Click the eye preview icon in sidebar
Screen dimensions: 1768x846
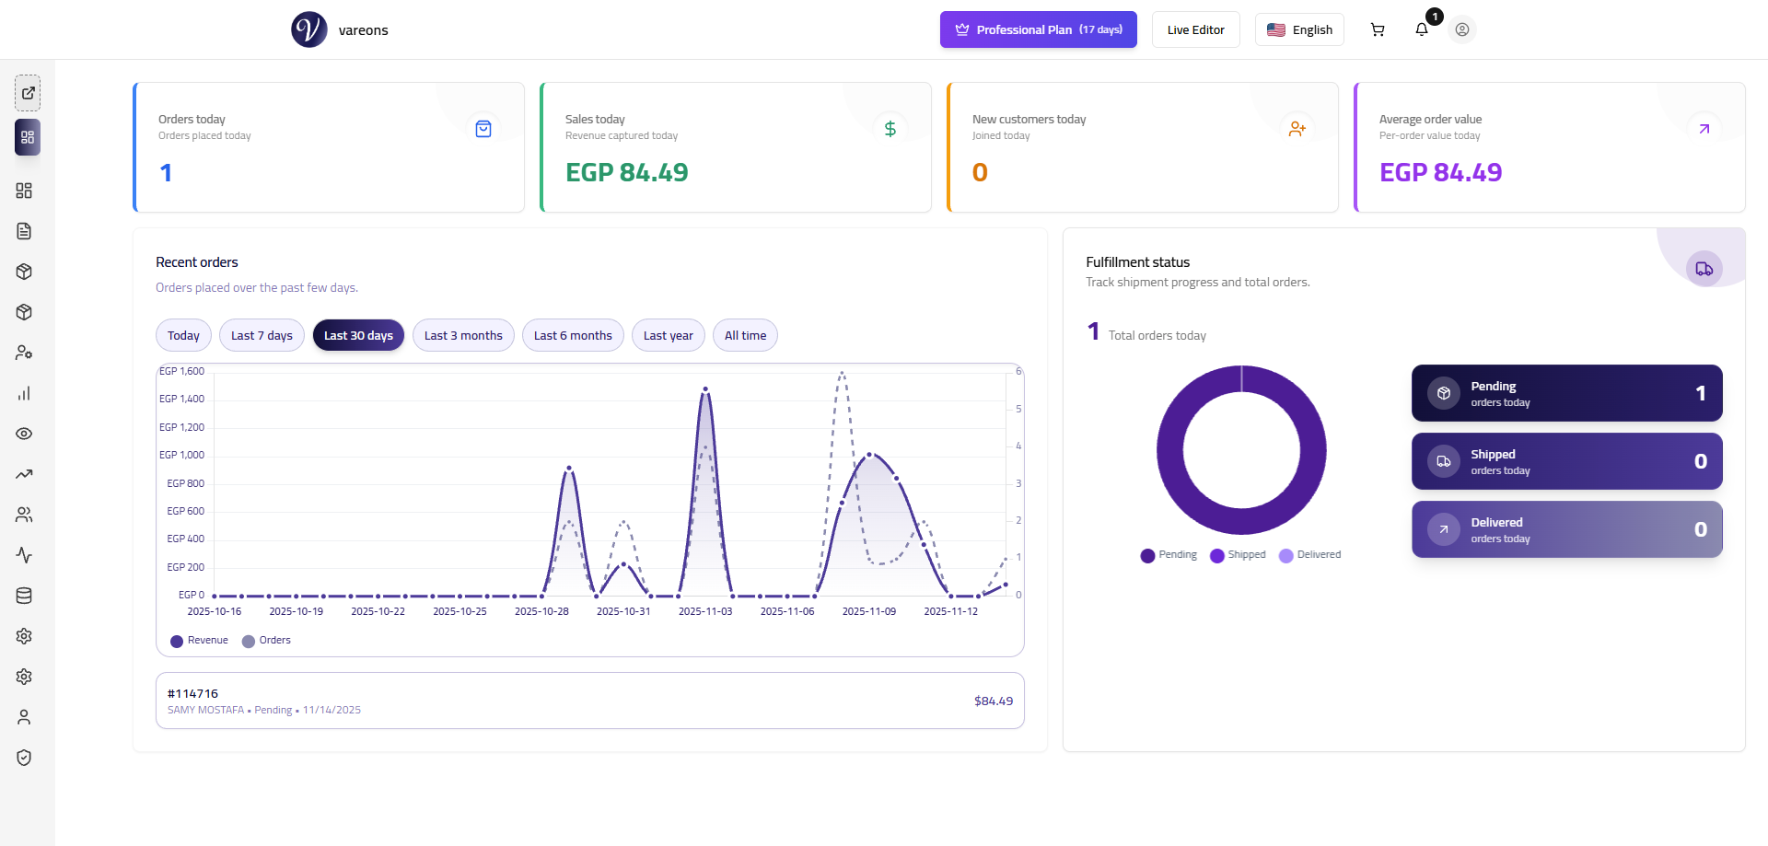[24, 434]
